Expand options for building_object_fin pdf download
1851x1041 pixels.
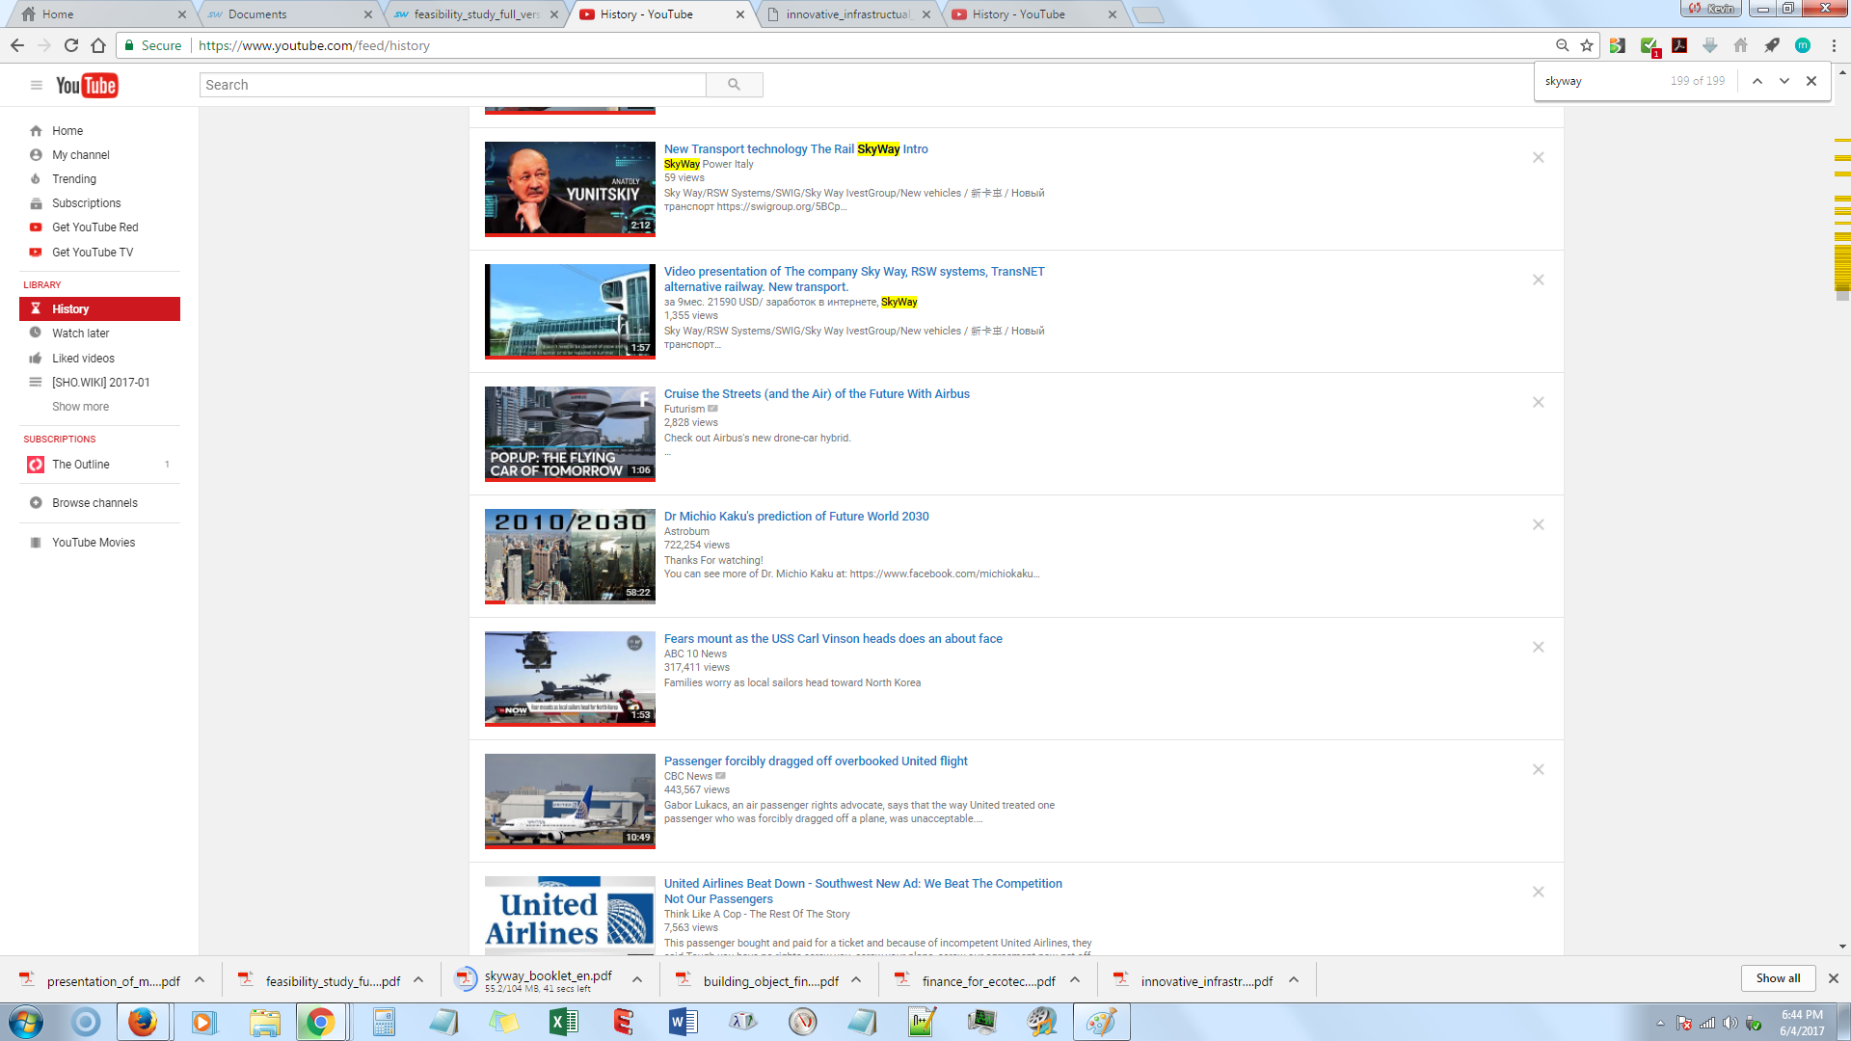[856, 980]
